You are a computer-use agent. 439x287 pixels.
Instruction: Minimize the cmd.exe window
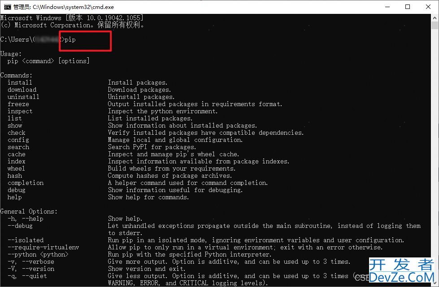[x=387, y=7]
